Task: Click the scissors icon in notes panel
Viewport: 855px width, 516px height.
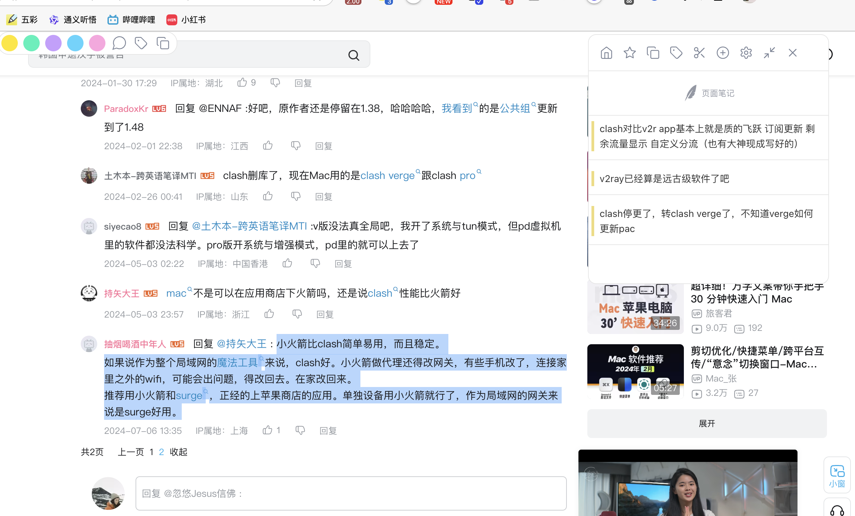Action: click(x=699, y=53)
